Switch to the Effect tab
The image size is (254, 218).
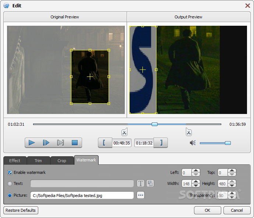(15, 161)
